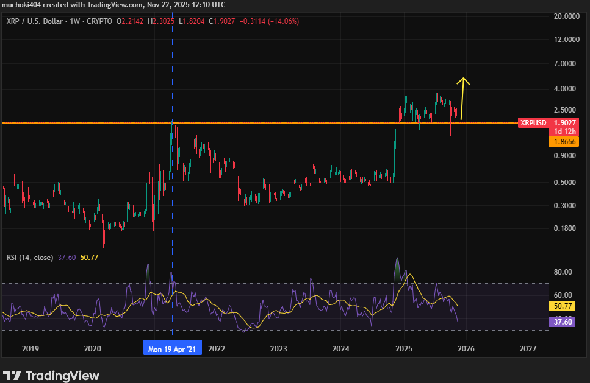
Task: Click the orange 1.8666 price label
Action: (563, 141)
